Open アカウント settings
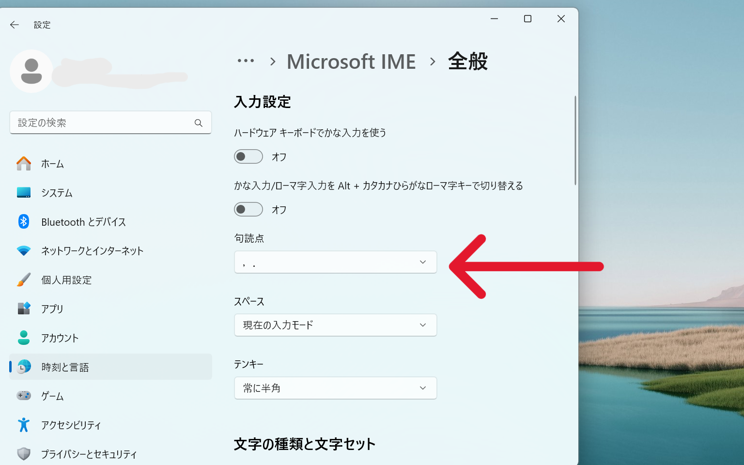This screenshot has width=744, height=465. tap(111, 338)
